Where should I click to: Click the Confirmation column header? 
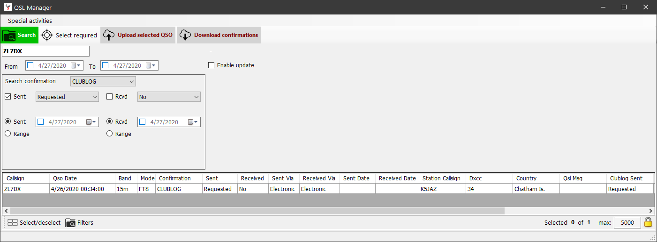pos(179,178)
